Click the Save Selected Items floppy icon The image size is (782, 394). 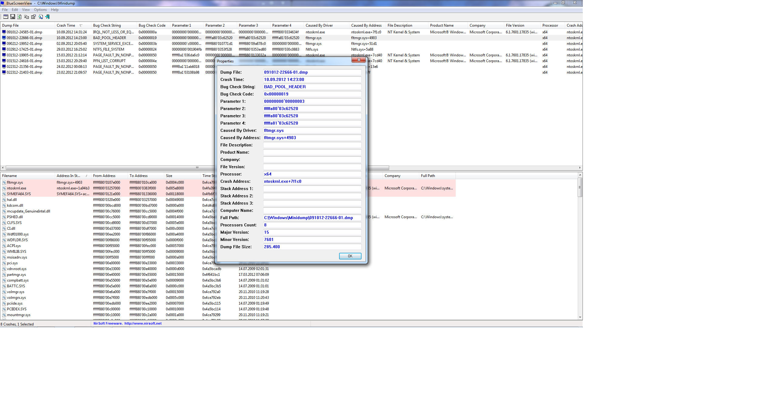13,17
